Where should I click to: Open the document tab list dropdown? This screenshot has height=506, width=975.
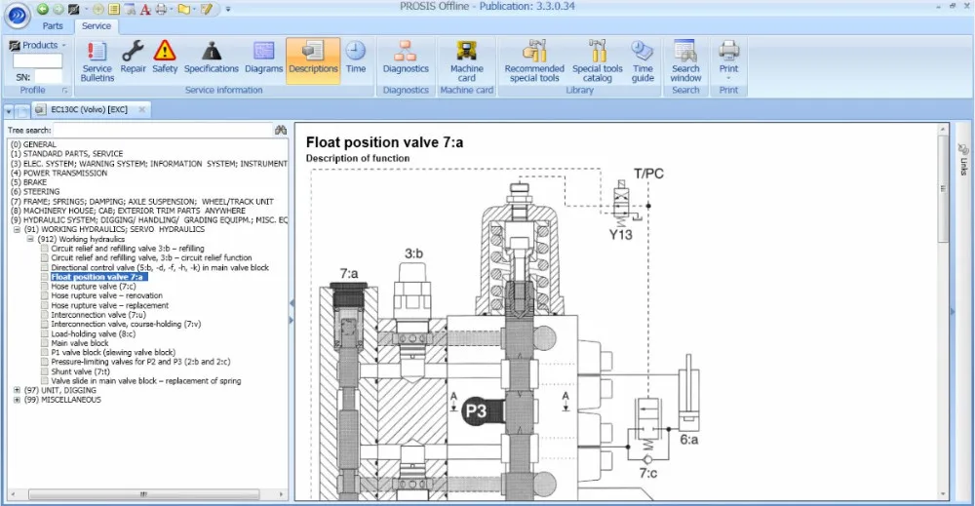coord(9,111)
